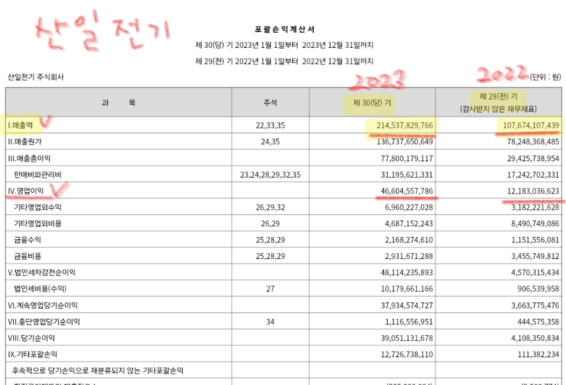The image size is (566, 385).
Task: Click the 제 29(전) 기 column header
Action: tap(498, 96)
